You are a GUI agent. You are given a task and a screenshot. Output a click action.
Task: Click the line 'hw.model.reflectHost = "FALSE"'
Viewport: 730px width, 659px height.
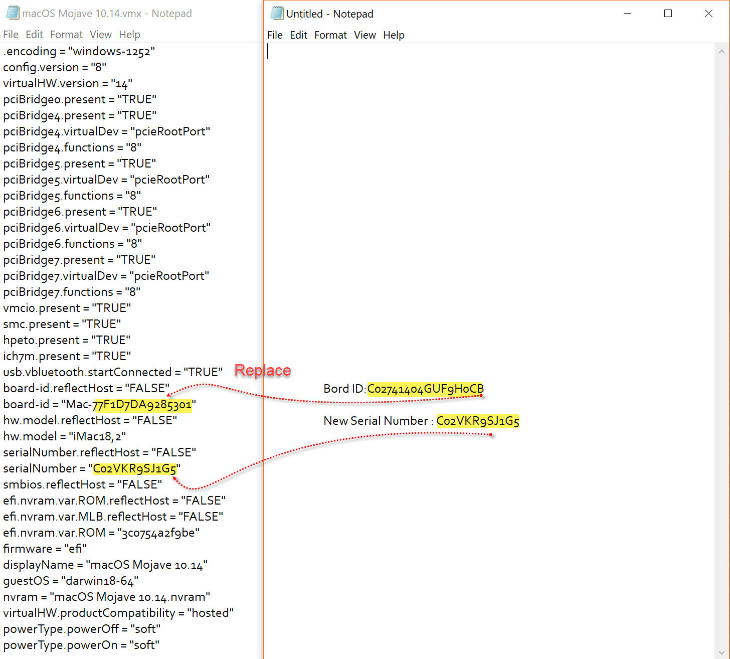point(90,420)
